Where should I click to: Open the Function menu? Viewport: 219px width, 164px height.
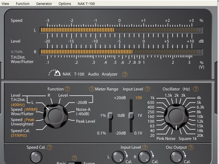(23, 4)
